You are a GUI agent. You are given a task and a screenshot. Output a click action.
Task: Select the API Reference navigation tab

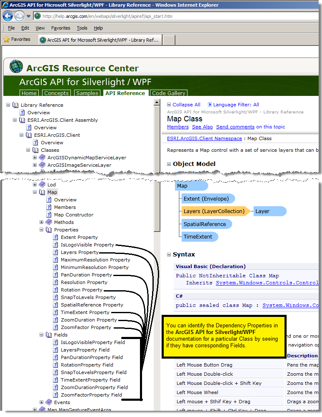(x=125, y=93)
